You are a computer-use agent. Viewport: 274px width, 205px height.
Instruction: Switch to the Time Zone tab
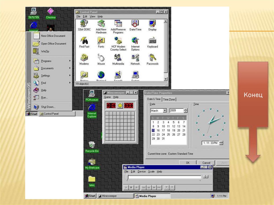[169, 99]
